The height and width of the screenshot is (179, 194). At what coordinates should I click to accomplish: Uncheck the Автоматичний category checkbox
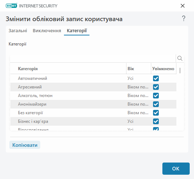156,78
